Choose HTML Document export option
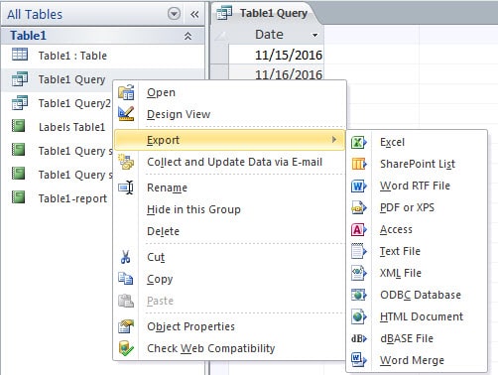This screenshot has height=375, width=498. [422, 316]
